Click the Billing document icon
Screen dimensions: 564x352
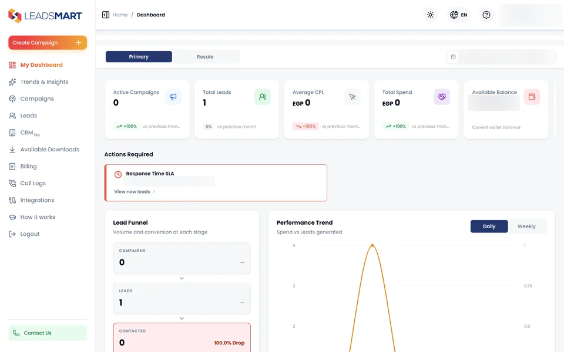pos(12,166)
